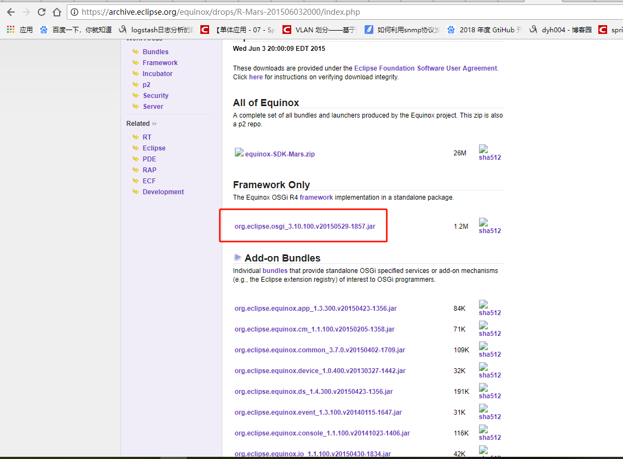Open the RAP related link
The height and width of the screenshot is (459, 623).
(149, 170)
